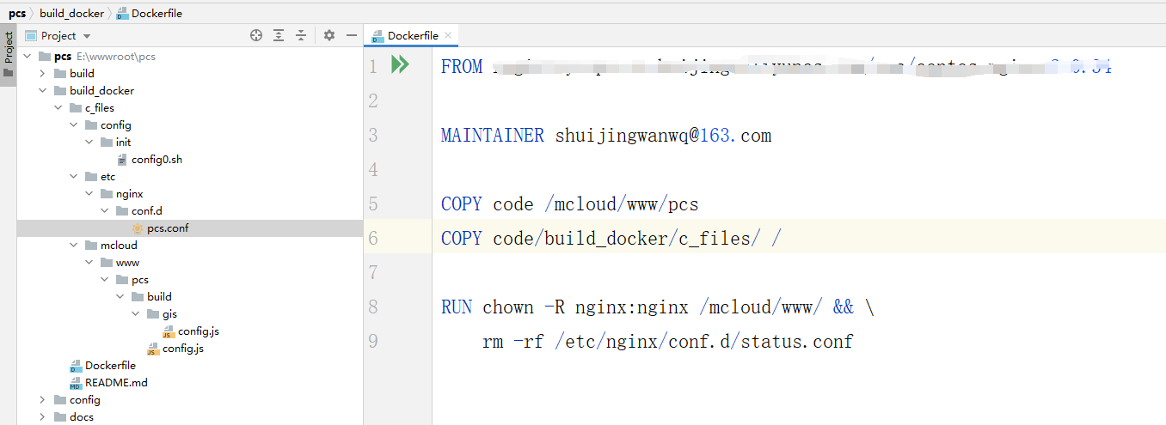Run Dockerfile using green double-arrow gutter icon

tap(400, 64)
